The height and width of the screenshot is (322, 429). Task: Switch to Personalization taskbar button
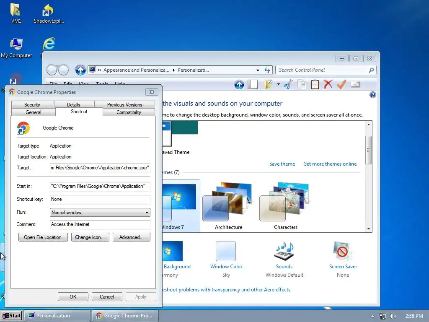tap(57, 316)
